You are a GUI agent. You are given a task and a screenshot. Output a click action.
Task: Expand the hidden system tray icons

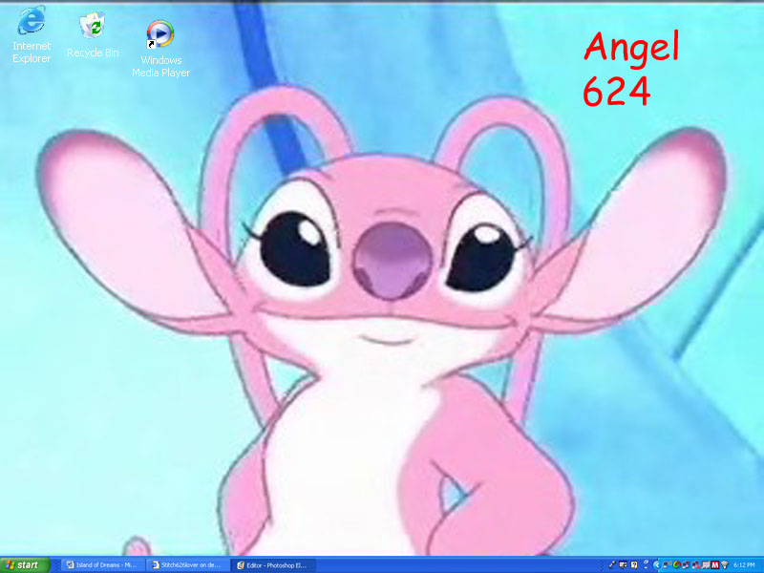pos(657,563)
